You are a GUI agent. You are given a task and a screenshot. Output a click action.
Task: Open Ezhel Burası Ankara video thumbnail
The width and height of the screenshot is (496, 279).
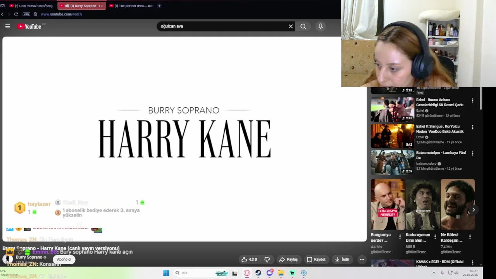pos(392,109)
